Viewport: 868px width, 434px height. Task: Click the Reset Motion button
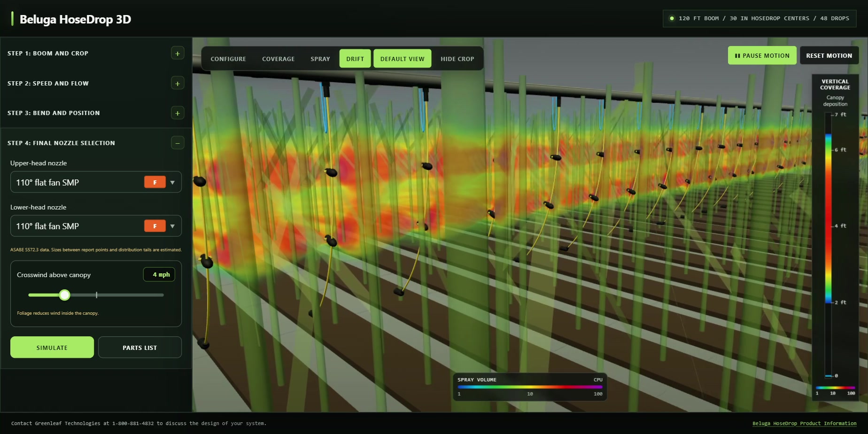coord(829,55)
